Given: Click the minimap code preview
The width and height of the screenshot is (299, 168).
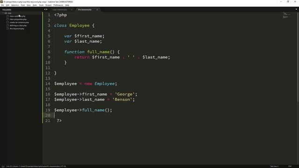Looking at the screenshot, I should click(x=286, y=15).
